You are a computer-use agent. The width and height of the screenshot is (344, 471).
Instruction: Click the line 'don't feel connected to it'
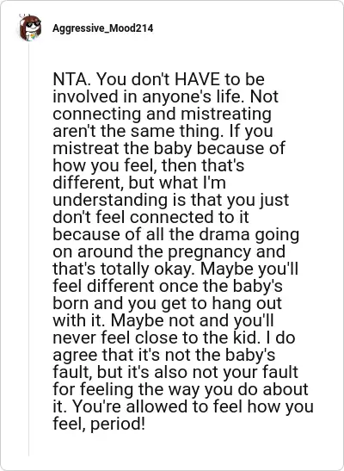(150, 217)
